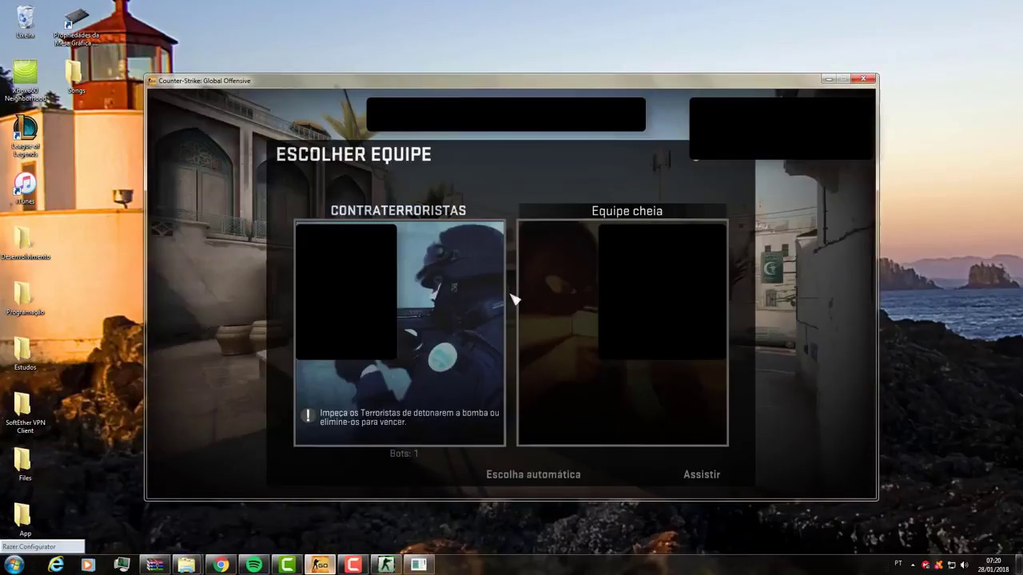Select the iTunes desktop shortcut
The height and width of the screenshot is (575, 1023).
coord(25,189)
